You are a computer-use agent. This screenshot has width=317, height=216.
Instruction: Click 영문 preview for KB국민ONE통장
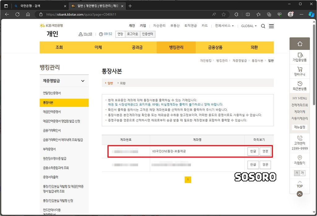point(265,151)
